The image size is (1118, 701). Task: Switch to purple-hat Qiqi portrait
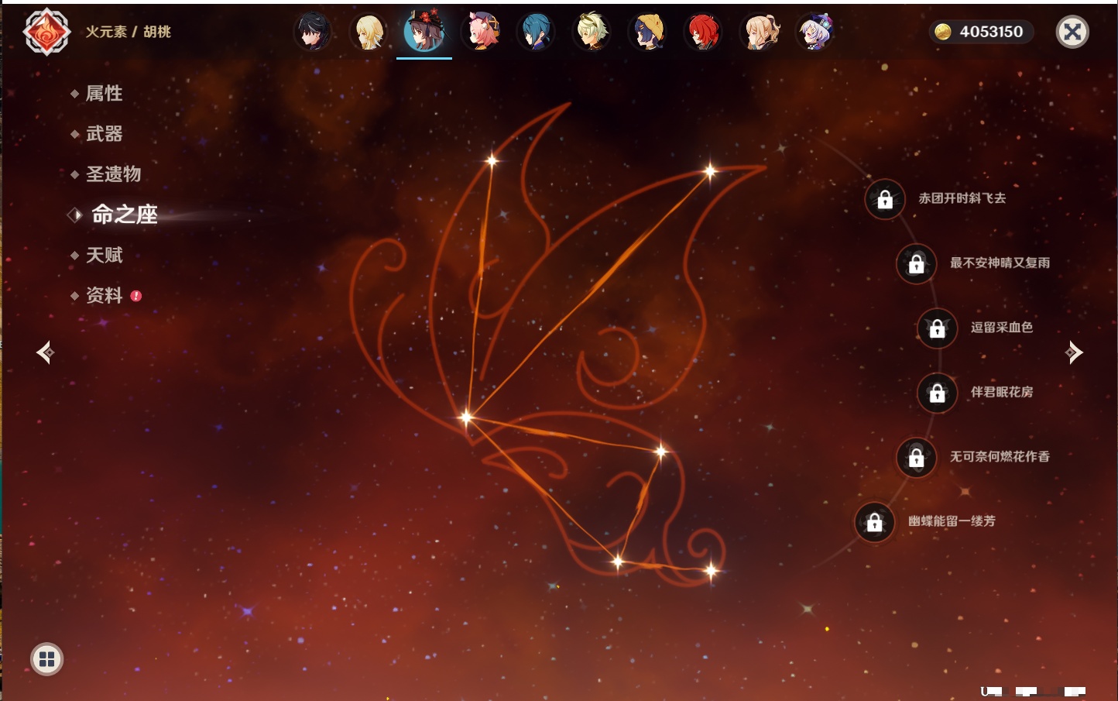tap(815, 33)
